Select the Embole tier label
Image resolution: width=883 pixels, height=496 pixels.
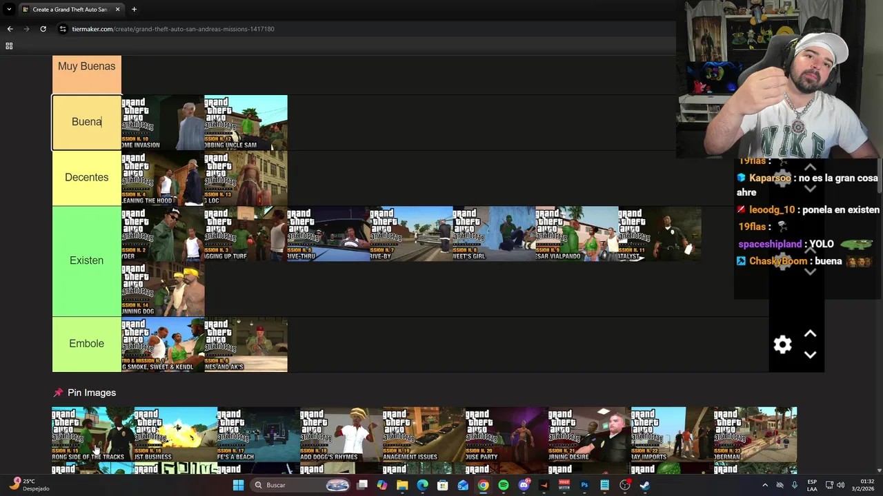pos(87,344)
